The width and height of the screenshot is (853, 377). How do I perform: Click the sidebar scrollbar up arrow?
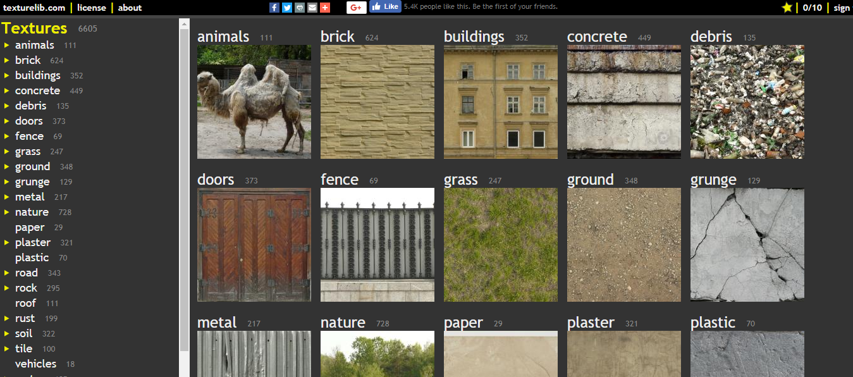184,24
